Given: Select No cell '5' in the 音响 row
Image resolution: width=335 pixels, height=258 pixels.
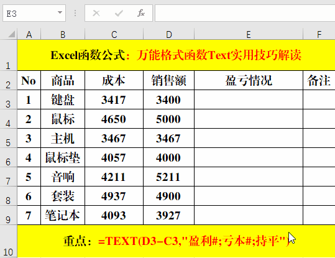Looking at the screenshot, I should [x=29, y=177].
